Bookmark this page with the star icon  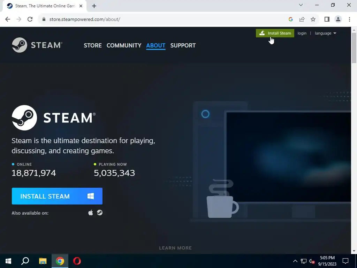coord(313,20)
